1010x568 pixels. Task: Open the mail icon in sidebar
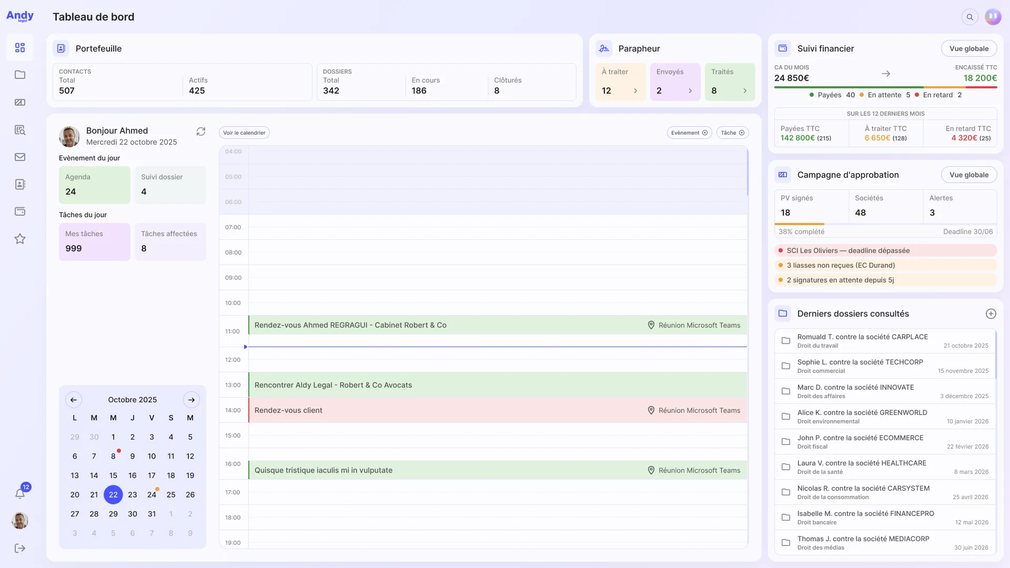point(20,157)
